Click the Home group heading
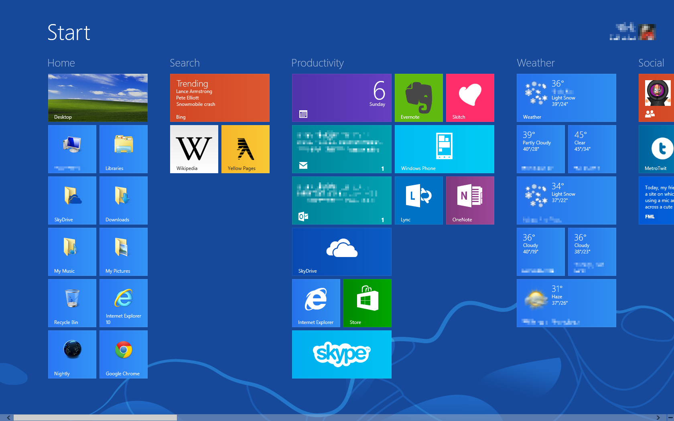Viewport: 674px width, 421px height. pos(61,63)
